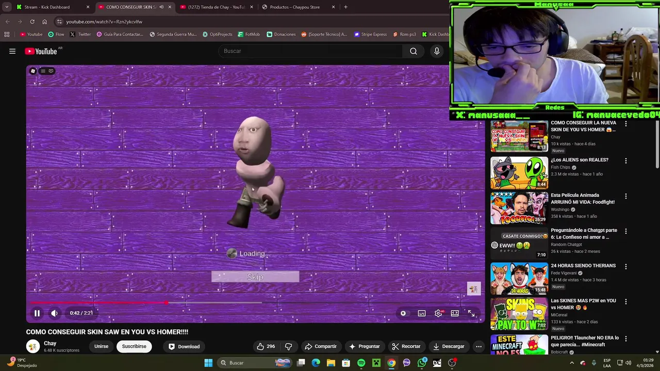
Task: Click the channel watermark in video corner
Action: click(x=473, y=289)
